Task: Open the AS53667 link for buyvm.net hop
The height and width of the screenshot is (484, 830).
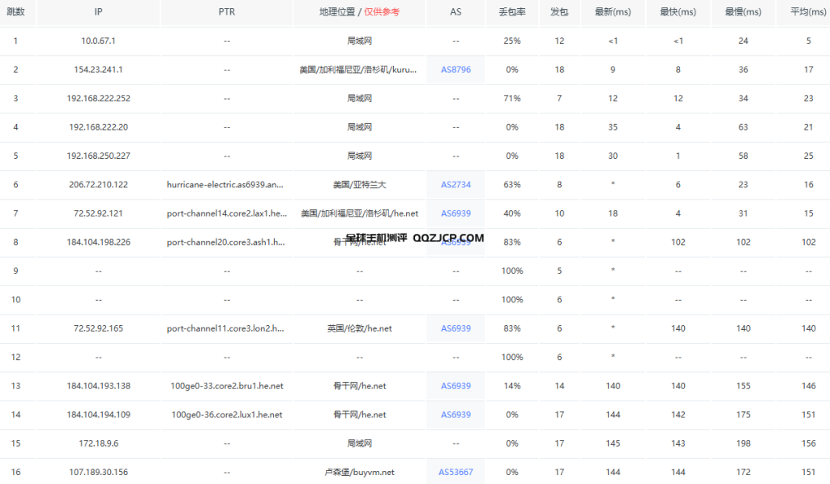Action: point(455,472)
